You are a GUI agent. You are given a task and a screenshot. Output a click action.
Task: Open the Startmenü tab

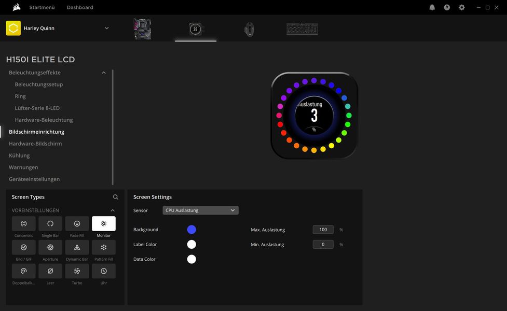coord(42,7)
